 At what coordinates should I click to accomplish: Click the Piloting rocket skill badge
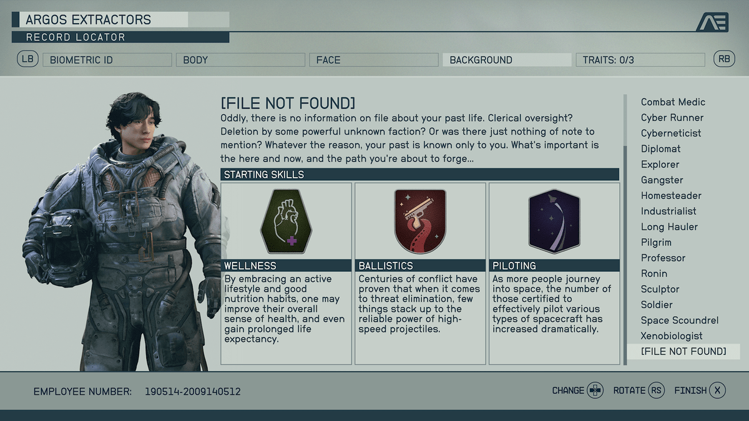[554, 221]
